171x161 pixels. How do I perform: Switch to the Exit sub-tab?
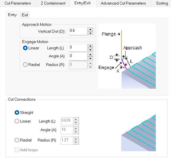[x=25, y=15]
